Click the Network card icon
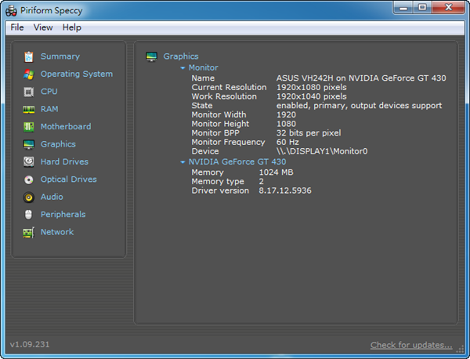Viewport: 470px width, 359px height. 29,233
